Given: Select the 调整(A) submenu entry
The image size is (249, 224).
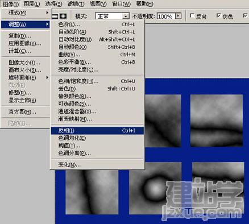Looking at the screenshot, I should click(26, 24).
